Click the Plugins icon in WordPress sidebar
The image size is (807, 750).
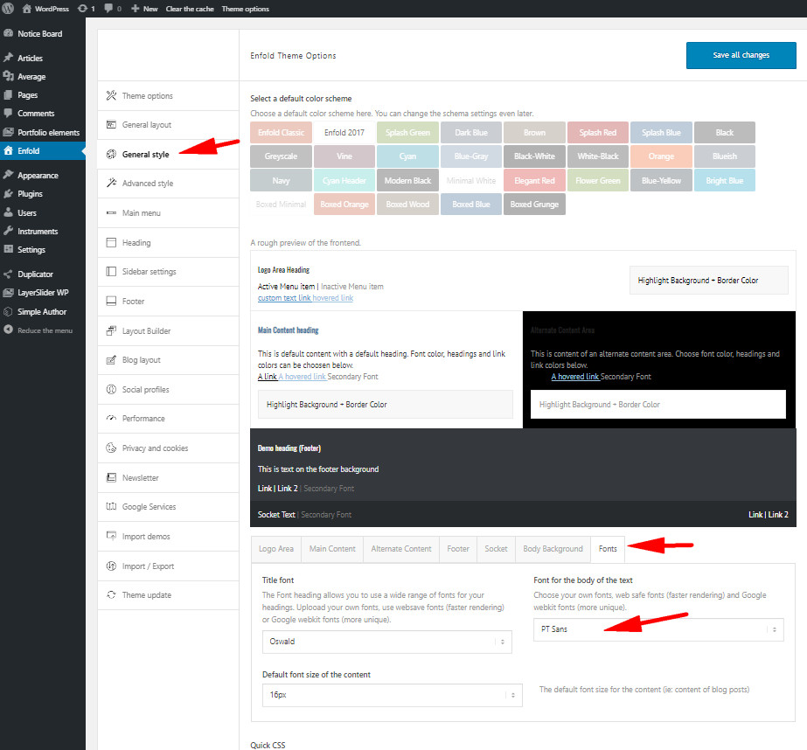8,194
